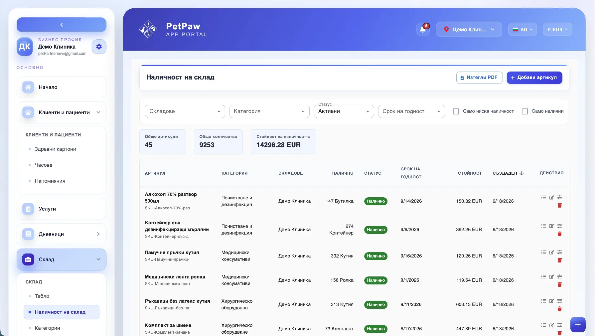This screenshot has height=336, width=595.
Task: Open Услуги in the sidebar
Action: pos(62,209)
